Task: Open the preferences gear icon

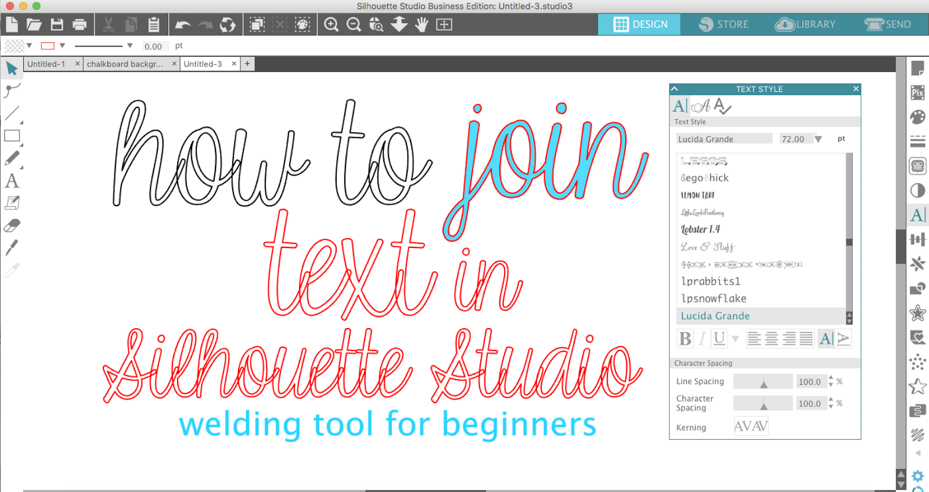Action: pyautogui.click(x=917, y=476)
